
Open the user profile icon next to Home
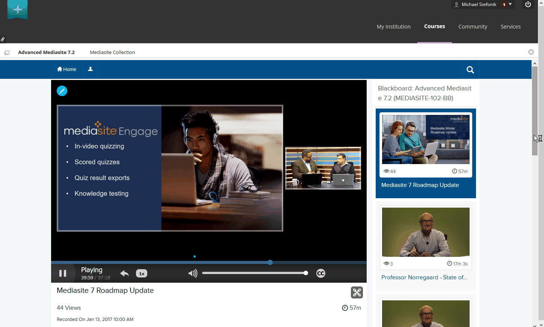pyautogui.click(x=90, y=69)
